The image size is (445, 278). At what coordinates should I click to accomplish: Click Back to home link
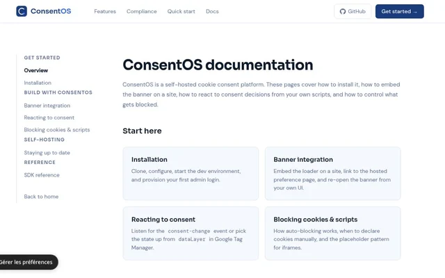(x=41, y=197)
